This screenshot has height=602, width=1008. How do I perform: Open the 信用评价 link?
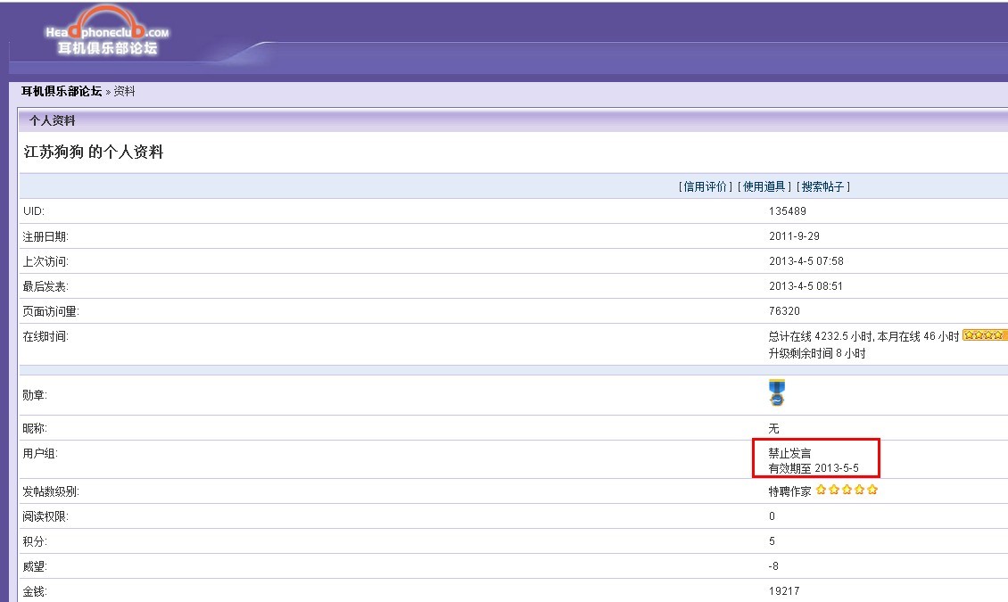pos(705,186)
